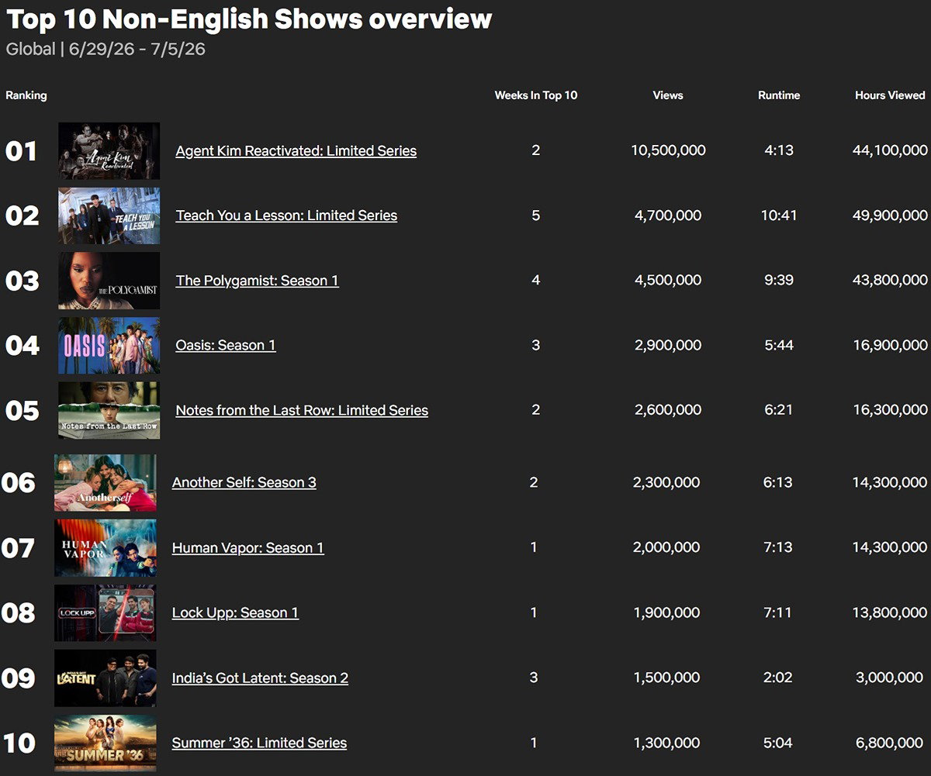Click the views value 2,600,000

click(668, 409)
